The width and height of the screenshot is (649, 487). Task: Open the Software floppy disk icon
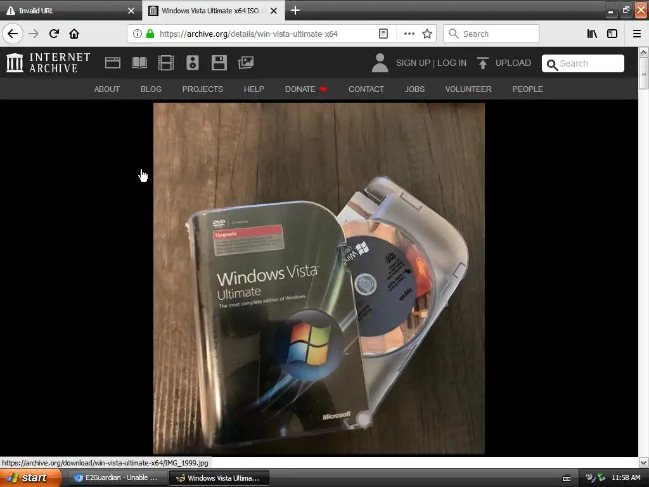(x=219, y=63)
